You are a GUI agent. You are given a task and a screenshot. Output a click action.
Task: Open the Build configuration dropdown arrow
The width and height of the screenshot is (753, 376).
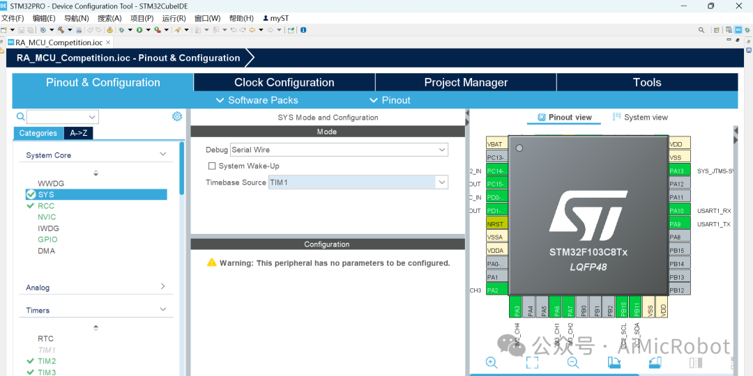click(x=70, y=30)
